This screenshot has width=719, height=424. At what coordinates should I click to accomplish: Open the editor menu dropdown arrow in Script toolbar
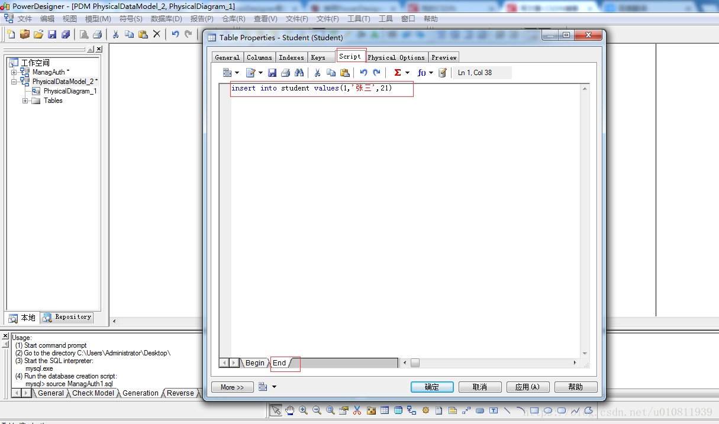click(237, 73)
